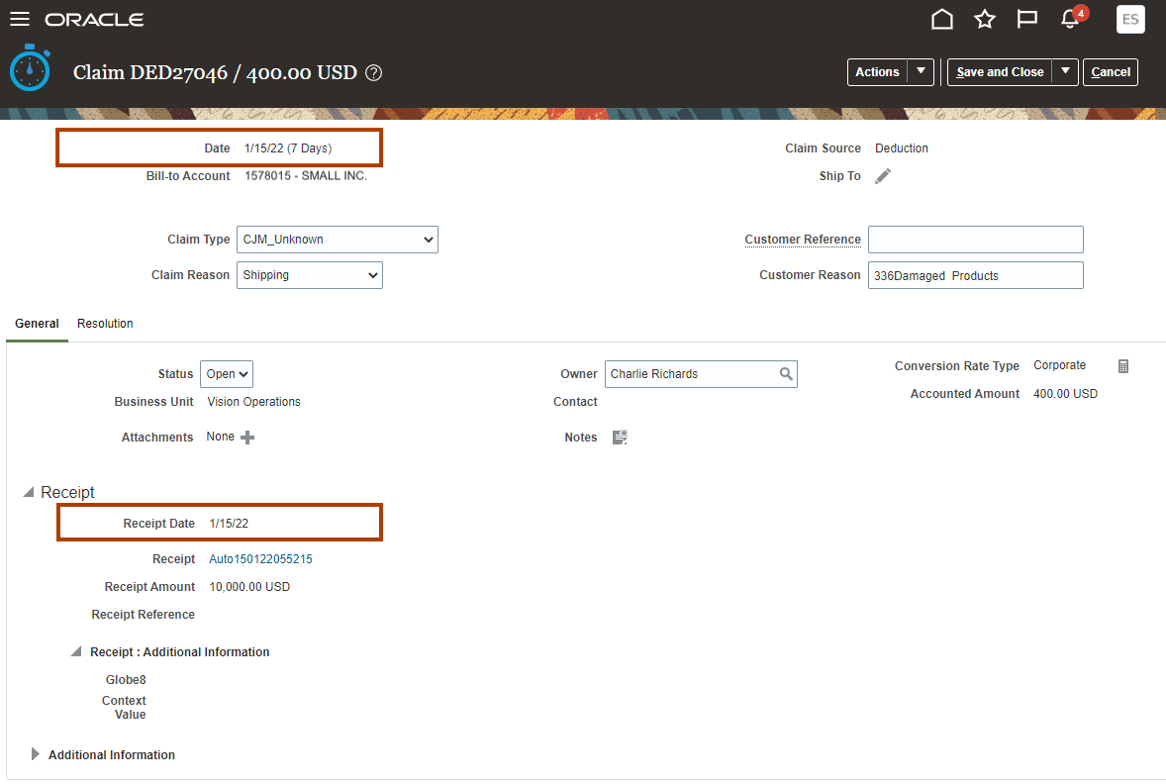The width and height of the screenshot is (1166, 784).
Task: Open the Watchlist flag icon
Action: pos(1027,20)
